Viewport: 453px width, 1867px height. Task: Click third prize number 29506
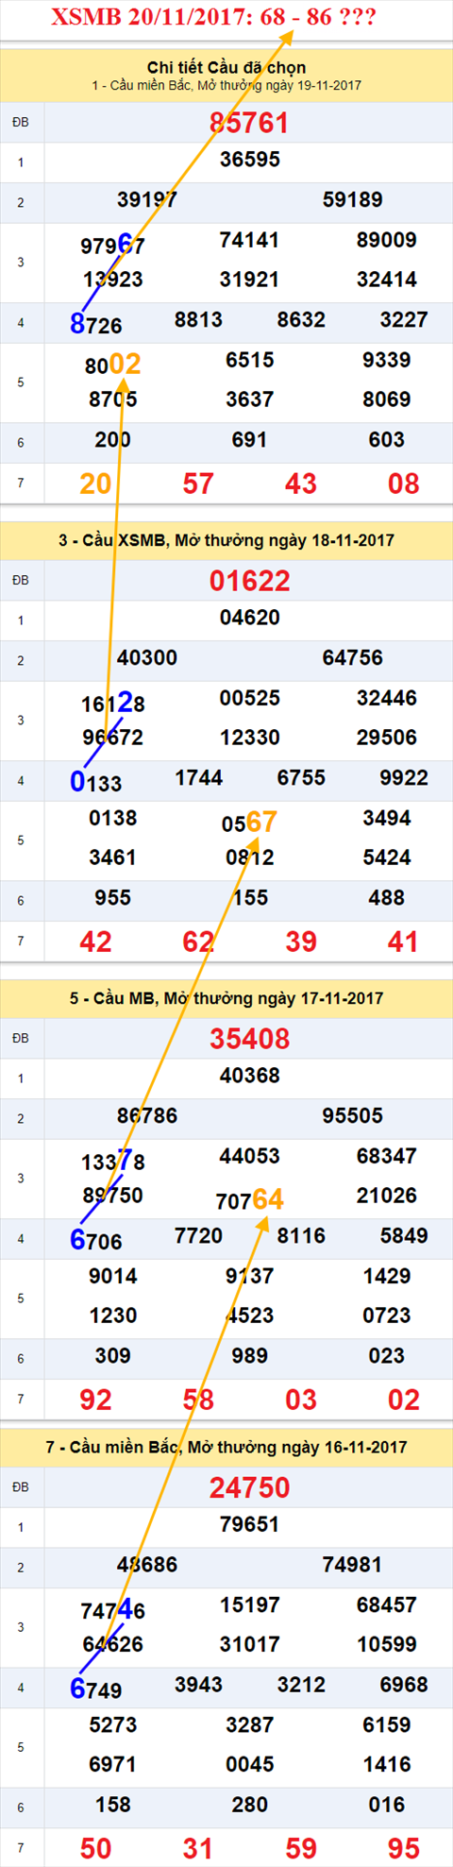(387, 738)
